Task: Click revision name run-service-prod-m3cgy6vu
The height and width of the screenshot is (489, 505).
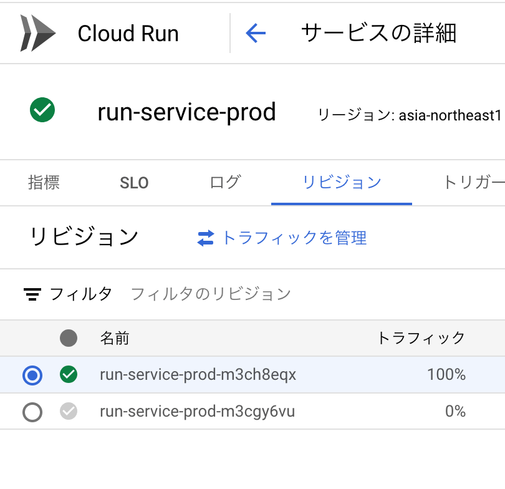Action: point(197,412)
